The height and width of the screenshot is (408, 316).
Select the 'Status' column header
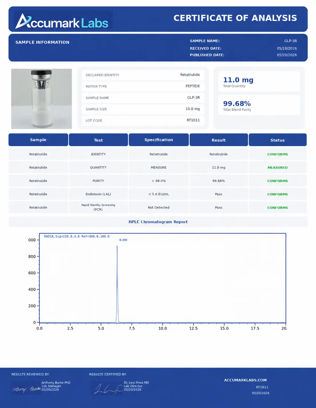click(x=278, y=140)
